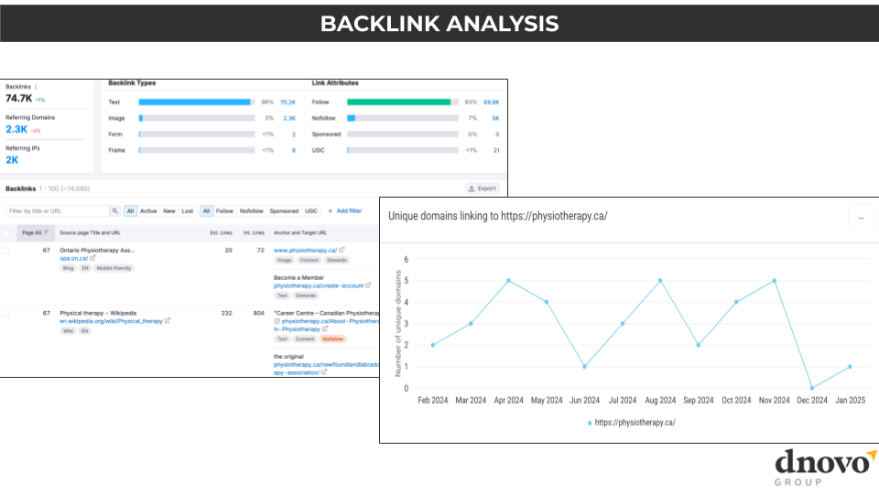
Task: Switch to the Active backlinks filter tab
Action: (149, 211)
